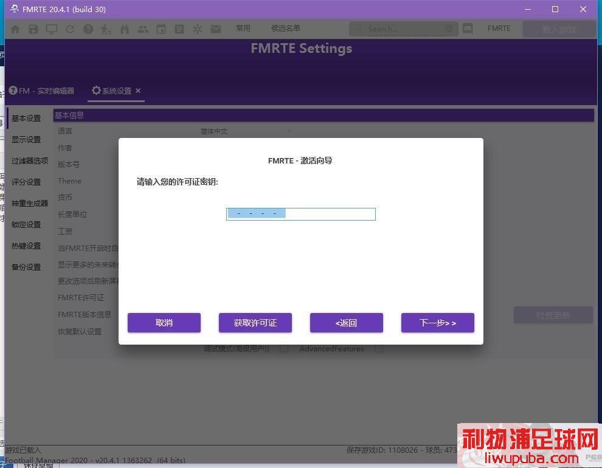Viewport: 602px width, 468px height.
Task: Click the settings gear icon on 系统设置 tab
Action: (x=96, y=90)
